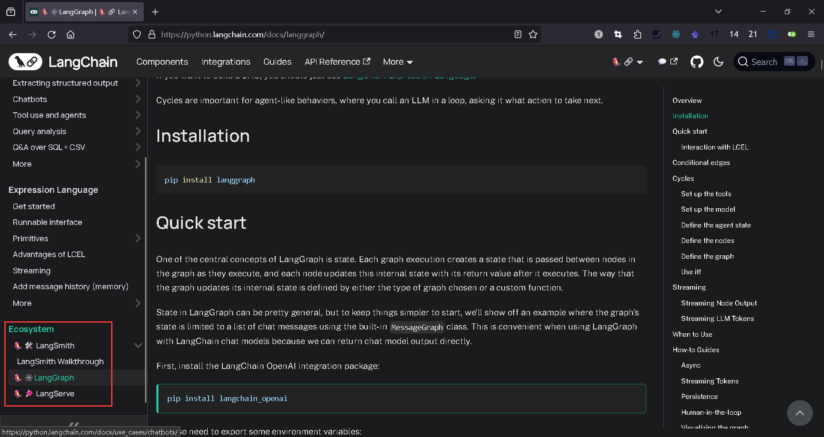The width and height of the screenshot is (824, 437).
Task: Click the green toggle extension icon
Action: pos(792,35)
